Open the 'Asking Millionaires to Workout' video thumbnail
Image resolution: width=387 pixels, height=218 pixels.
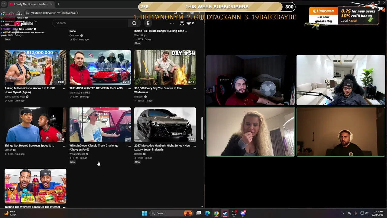coord(35,67)
